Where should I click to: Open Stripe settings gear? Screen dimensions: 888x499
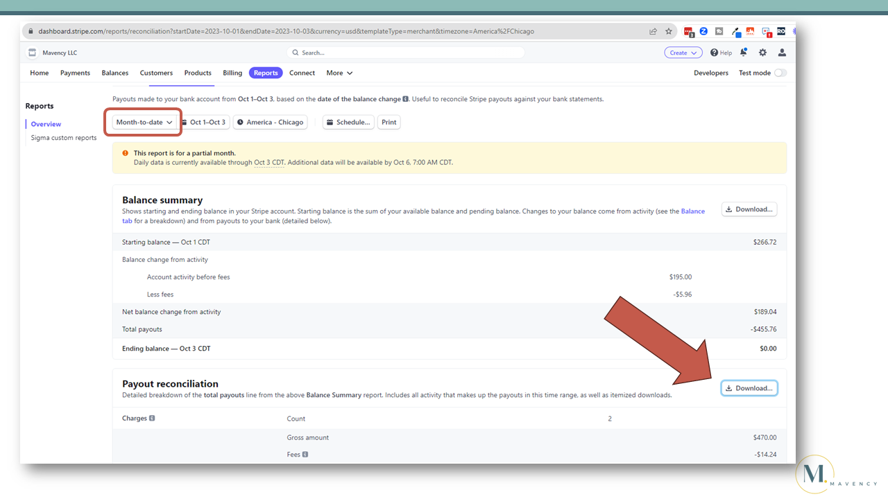[762, 53]
